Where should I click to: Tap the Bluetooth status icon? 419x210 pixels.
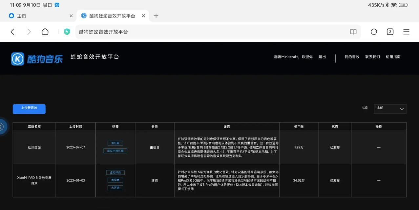[x=387, y=5]
